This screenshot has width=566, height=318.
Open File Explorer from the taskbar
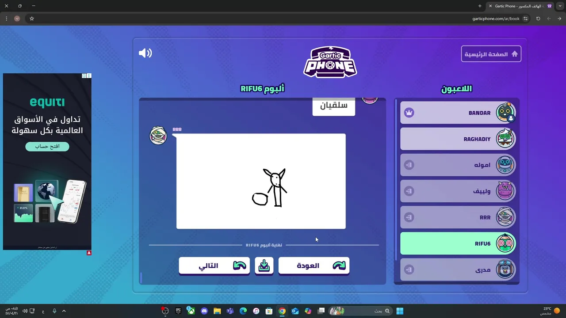[217, 311]
